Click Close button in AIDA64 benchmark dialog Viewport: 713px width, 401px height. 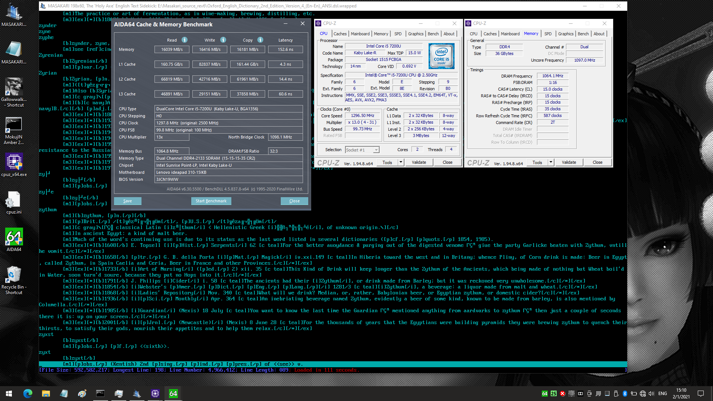point(294,201)
